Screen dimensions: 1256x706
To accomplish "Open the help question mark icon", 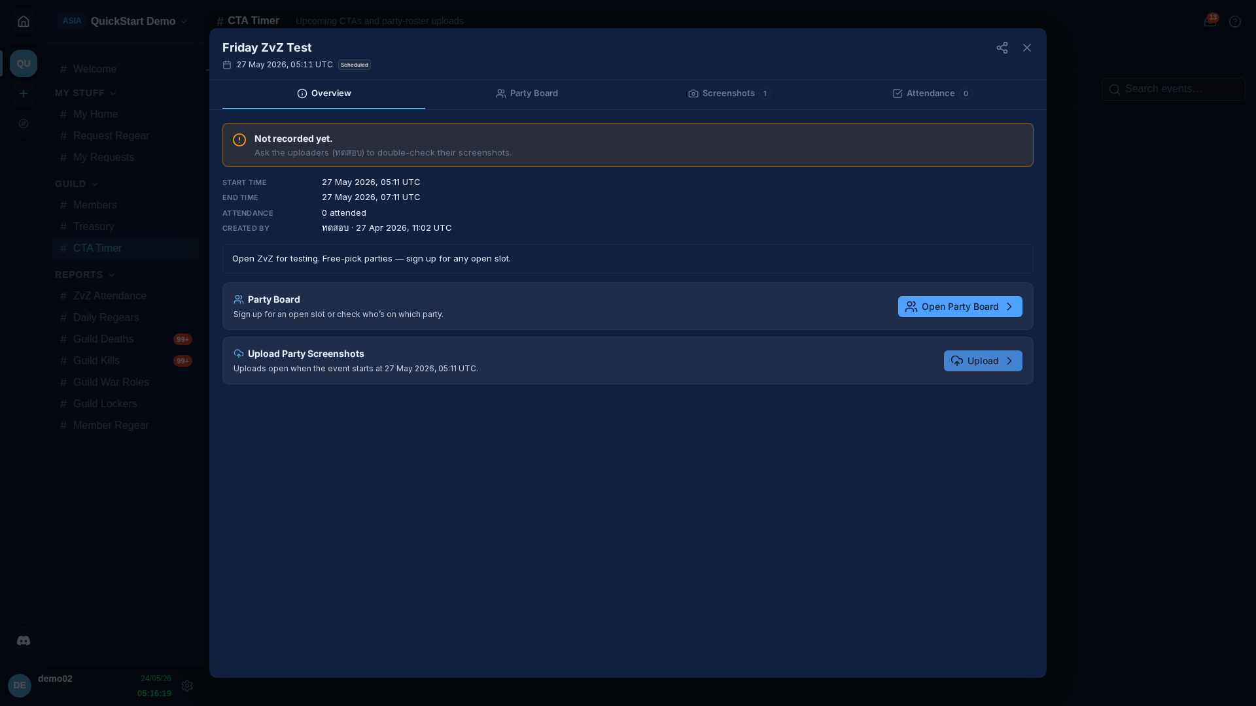I will [x=1234, y=22].
